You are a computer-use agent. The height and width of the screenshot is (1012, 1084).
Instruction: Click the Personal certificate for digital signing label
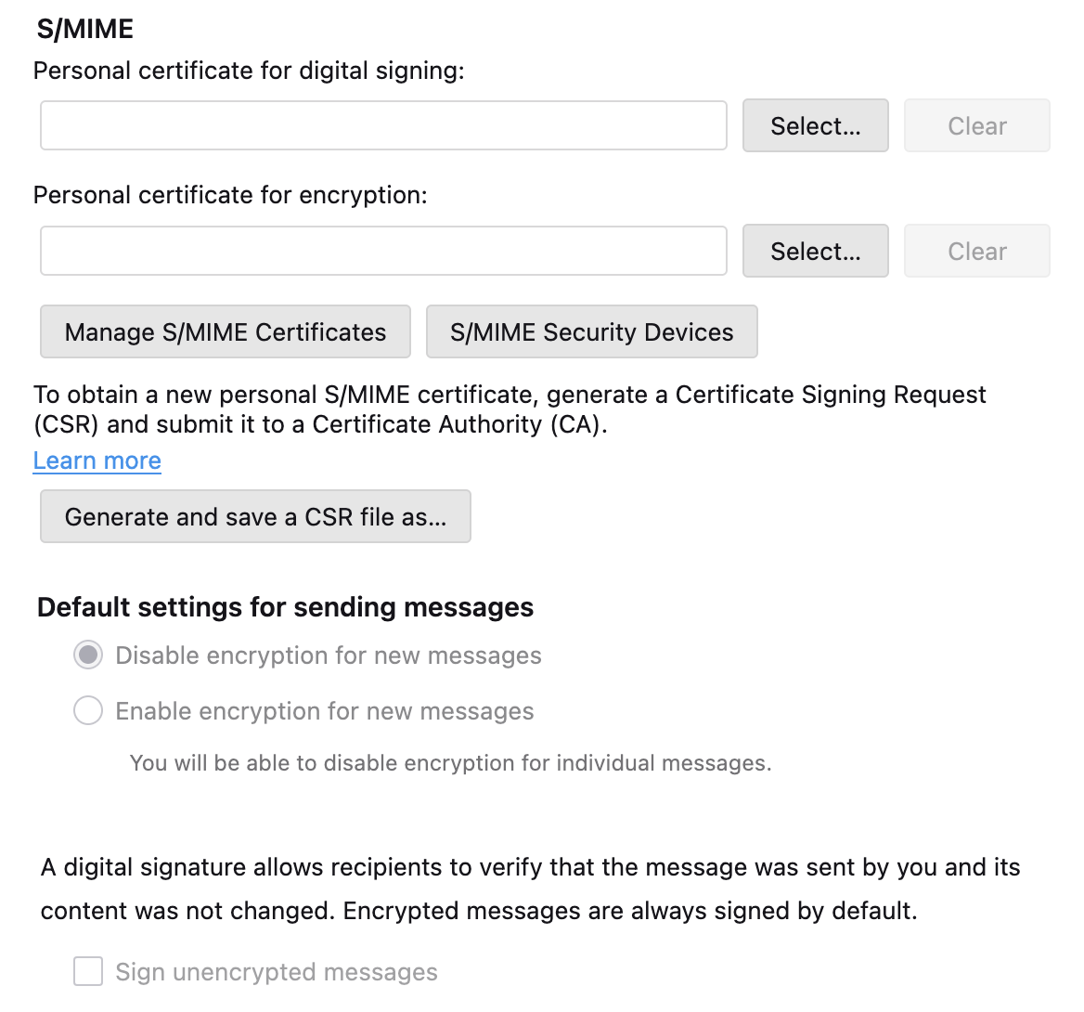(x=249, y=71)
